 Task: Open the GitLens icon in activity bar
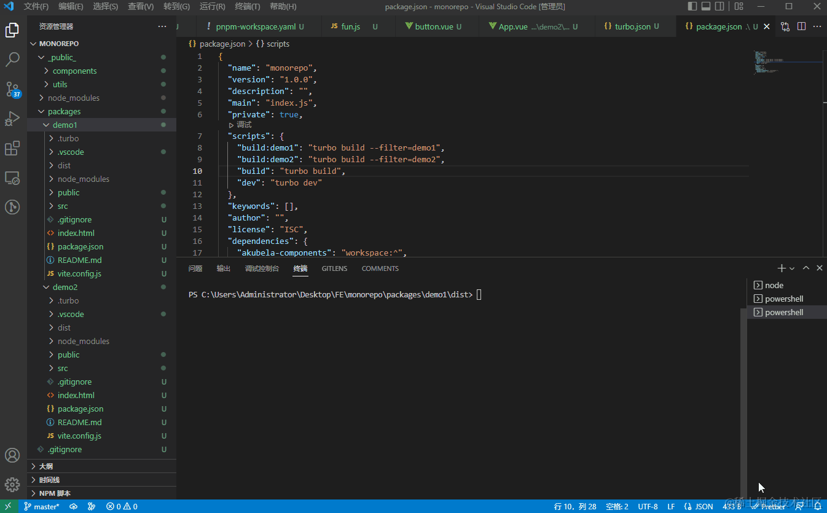pyautogui.click(x=12, y=207)
